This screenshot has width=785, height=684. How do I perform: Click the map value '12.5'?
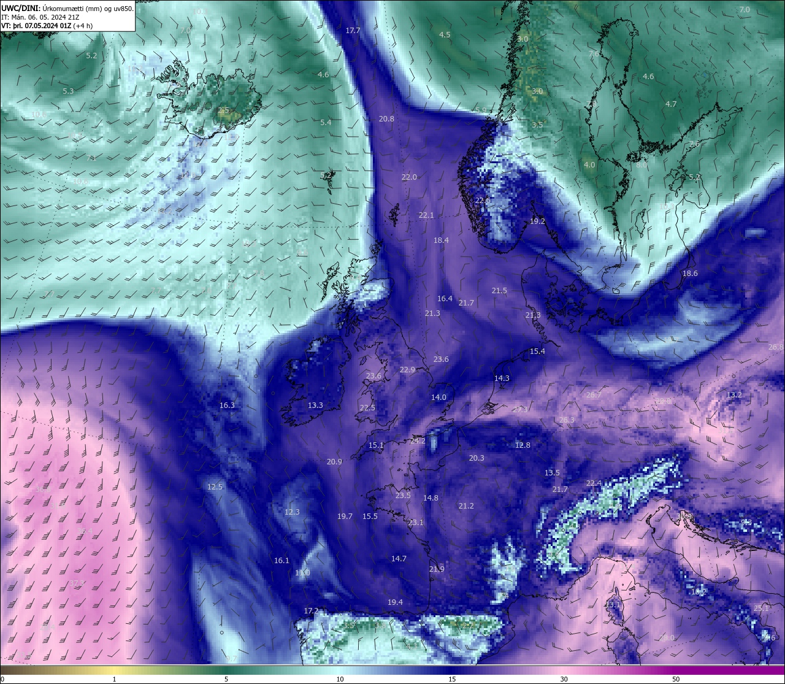click(215, 486)
